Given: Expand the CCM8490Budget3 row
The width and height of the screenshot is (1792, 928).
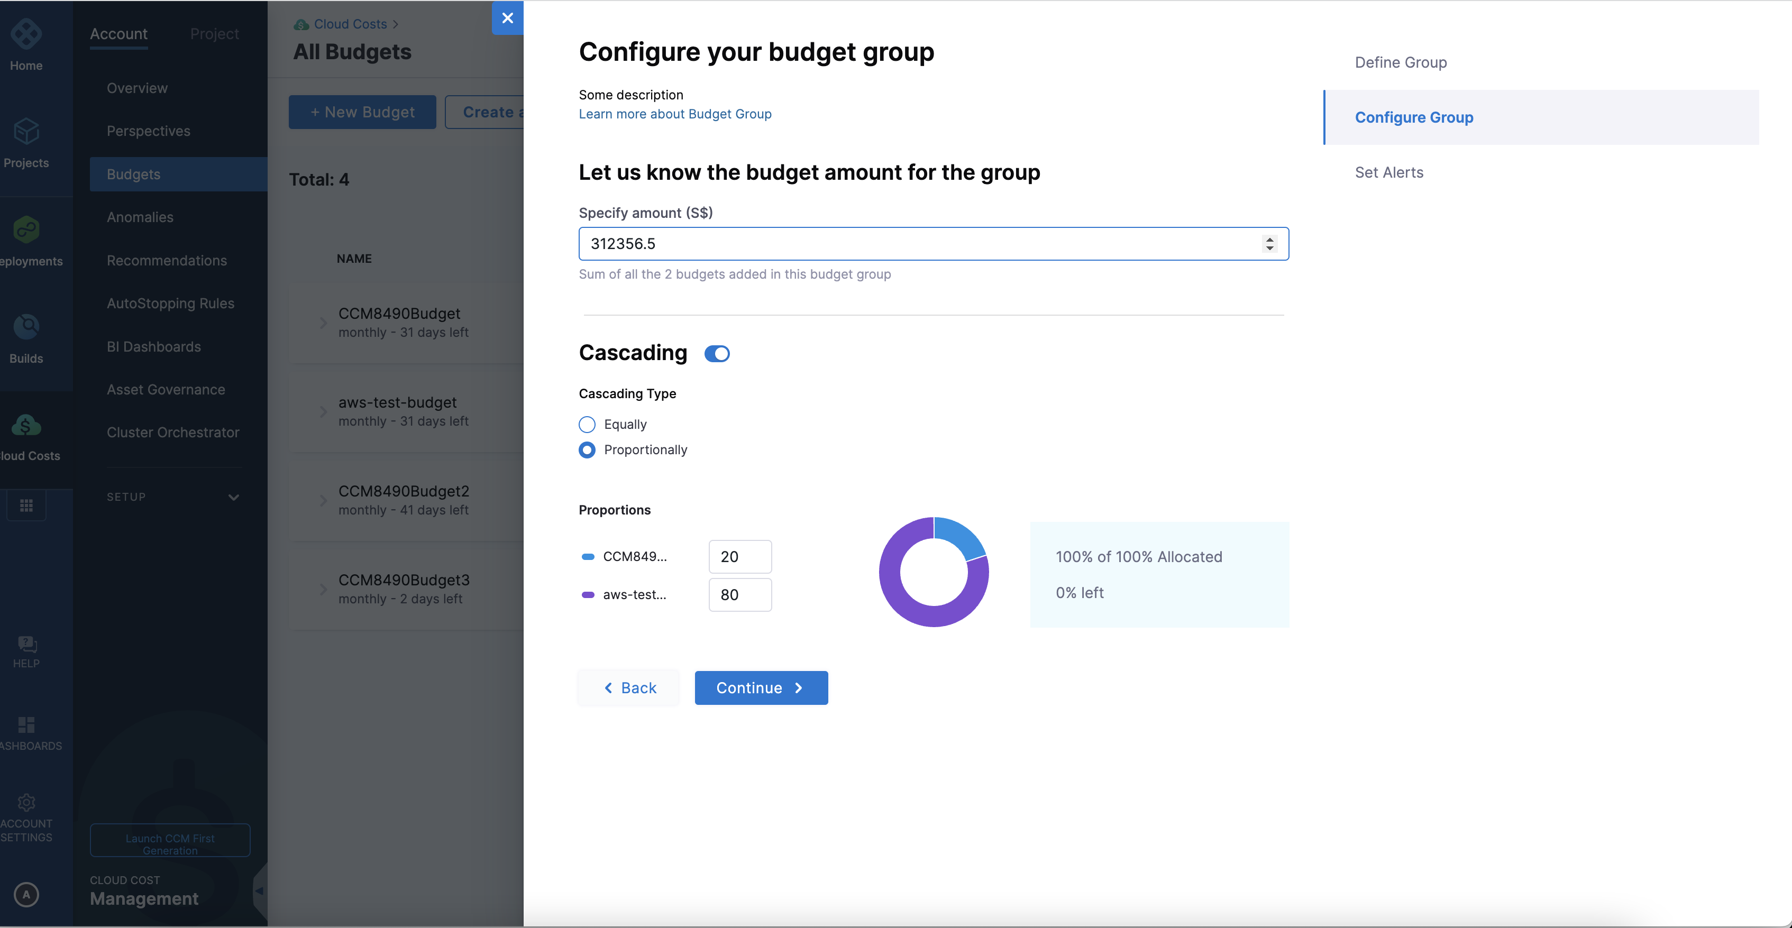Looking at the screenshot, I should tap(323, 589).
